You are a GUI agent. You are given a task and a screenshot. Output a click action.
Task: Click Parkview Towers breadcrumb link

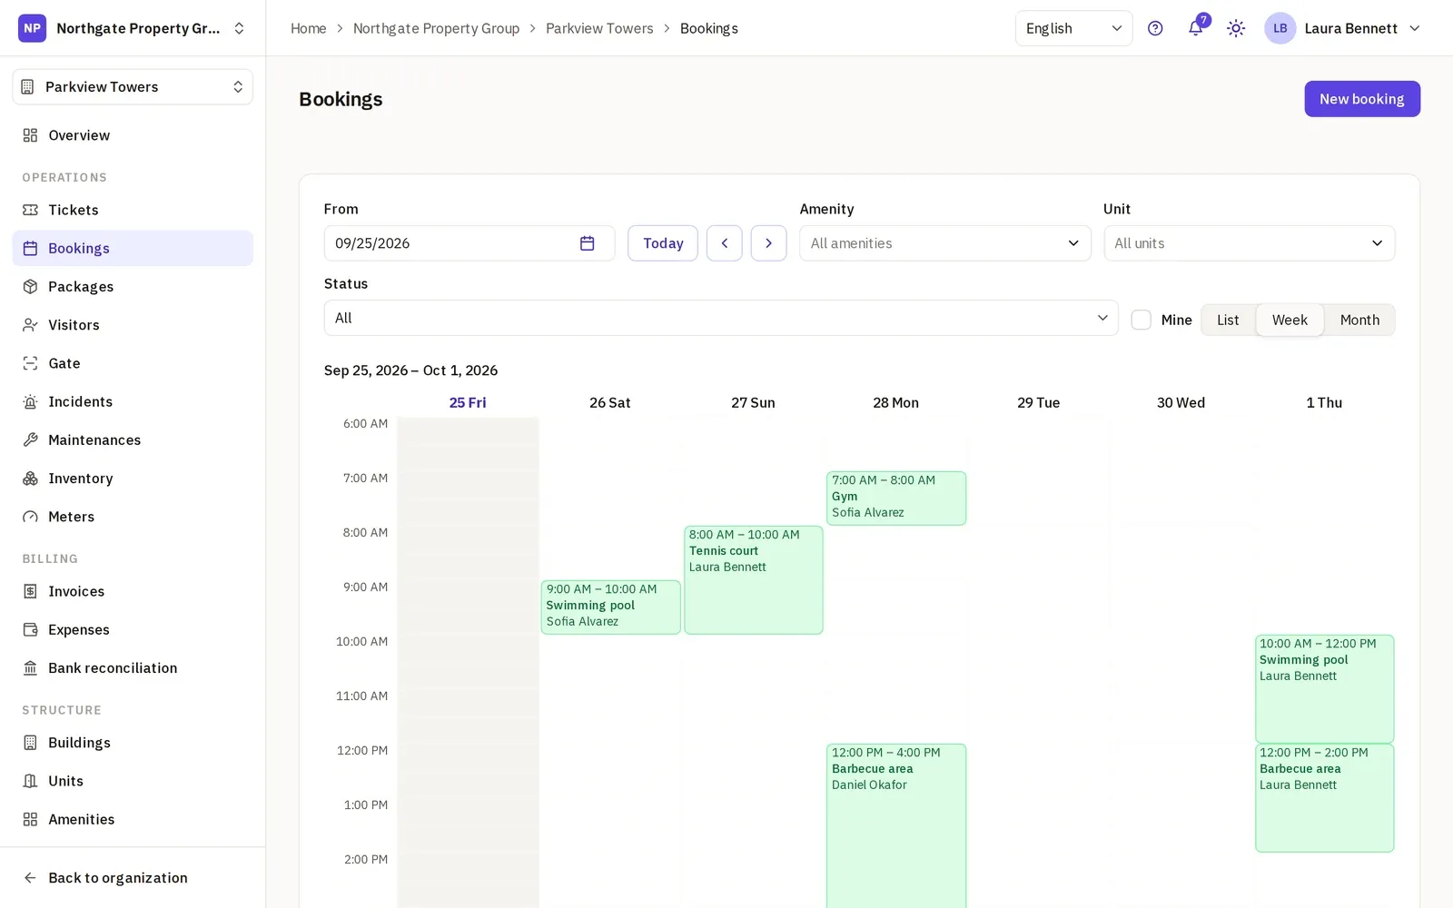(x=599, y=28)
